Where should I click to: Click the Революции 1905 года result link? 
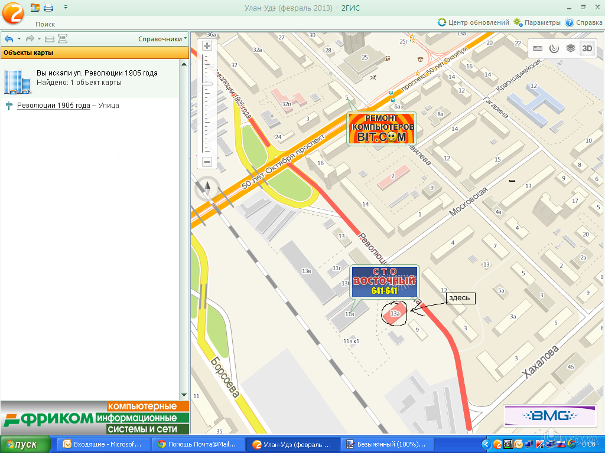click(x=53, y=106)
